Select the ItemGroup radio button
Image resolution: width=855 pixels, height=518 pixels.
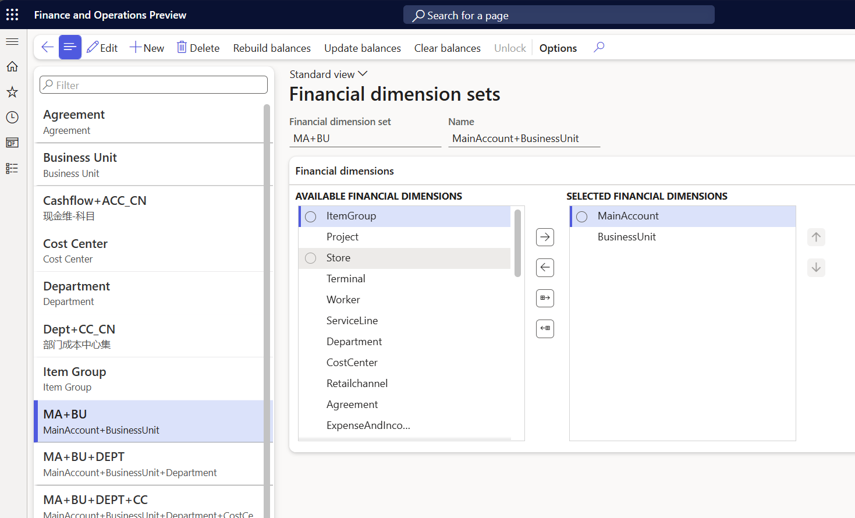point(310,216)
